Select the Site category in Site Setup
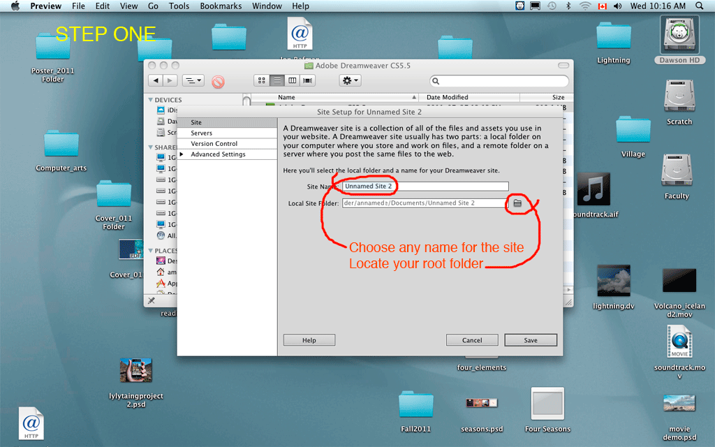 [x=227, y=122]
